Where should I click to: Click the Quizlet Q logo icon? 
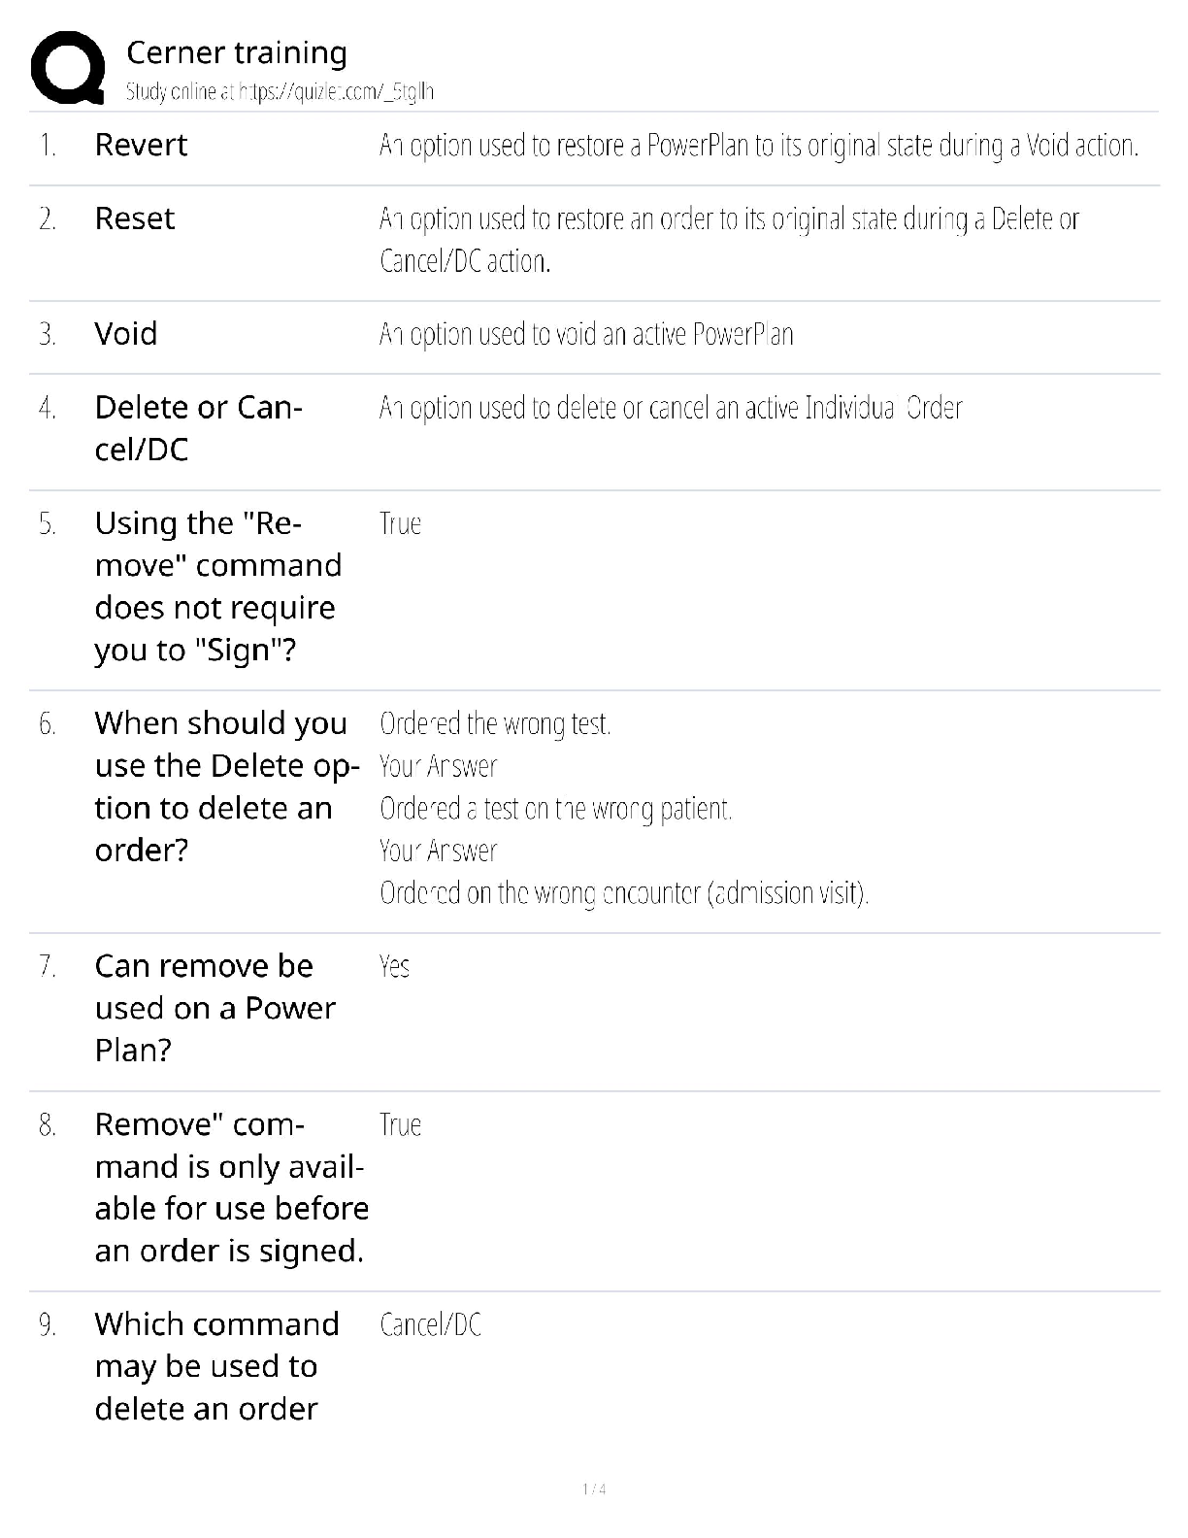pos(68,67)
